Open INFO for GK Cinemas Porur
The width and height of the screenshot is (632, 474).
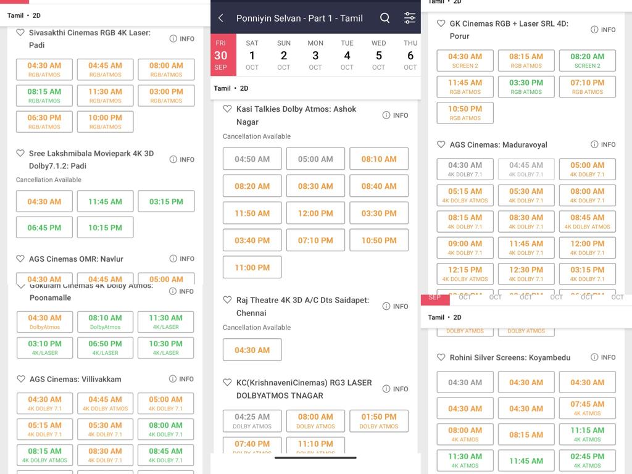(x=603, y=30)
